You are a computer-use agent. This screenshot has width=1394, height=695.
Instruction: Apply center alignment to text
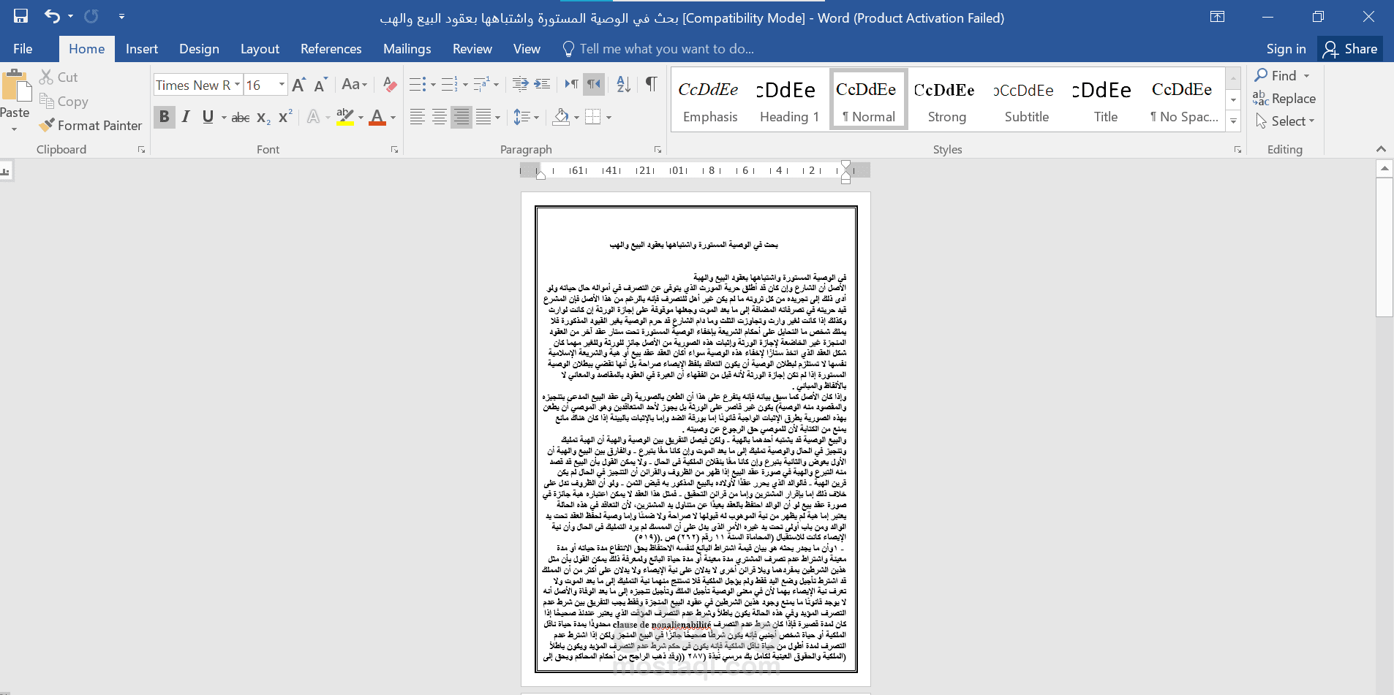coord(439,117)
